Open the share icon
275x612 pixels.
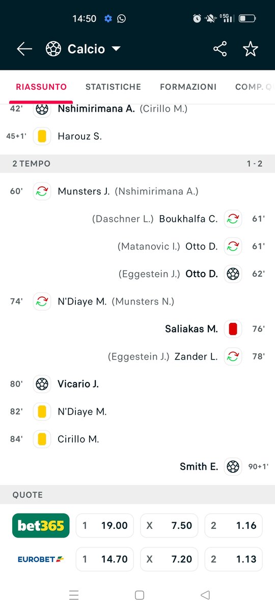coord(220,49)
